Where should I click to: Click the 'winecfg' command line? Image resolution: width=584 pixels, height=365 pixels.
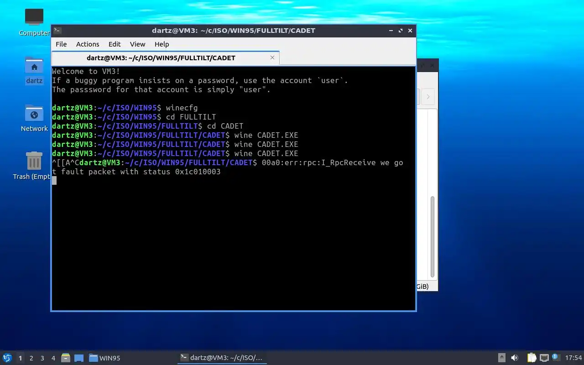[x=125, y=108]
